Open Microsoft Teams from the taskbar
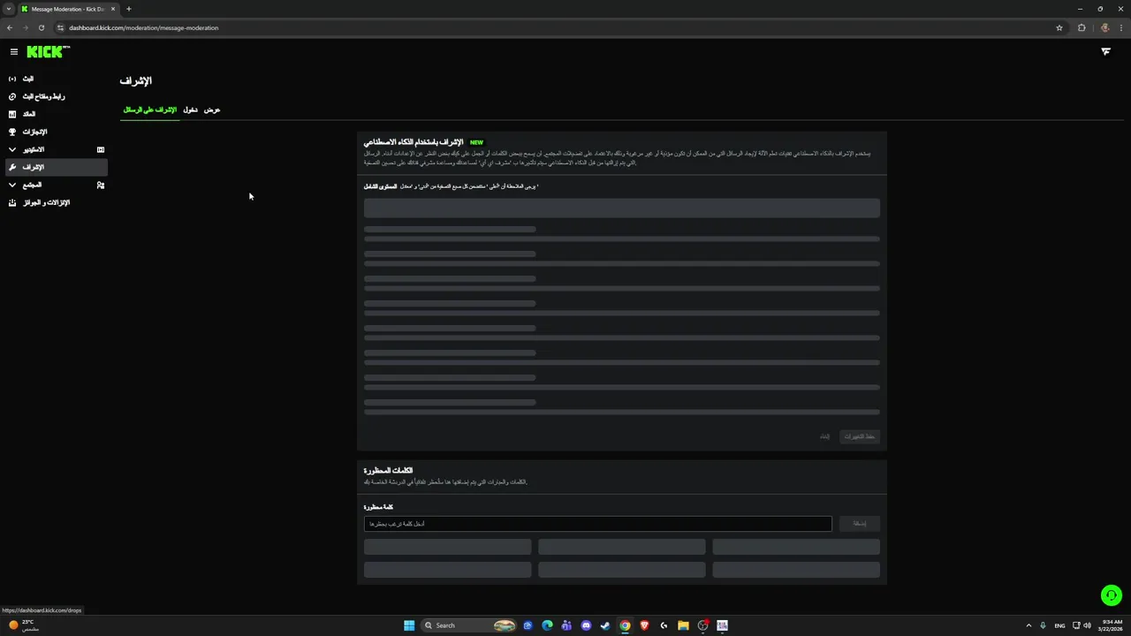 pyautogui.click(x=566, y=625)
